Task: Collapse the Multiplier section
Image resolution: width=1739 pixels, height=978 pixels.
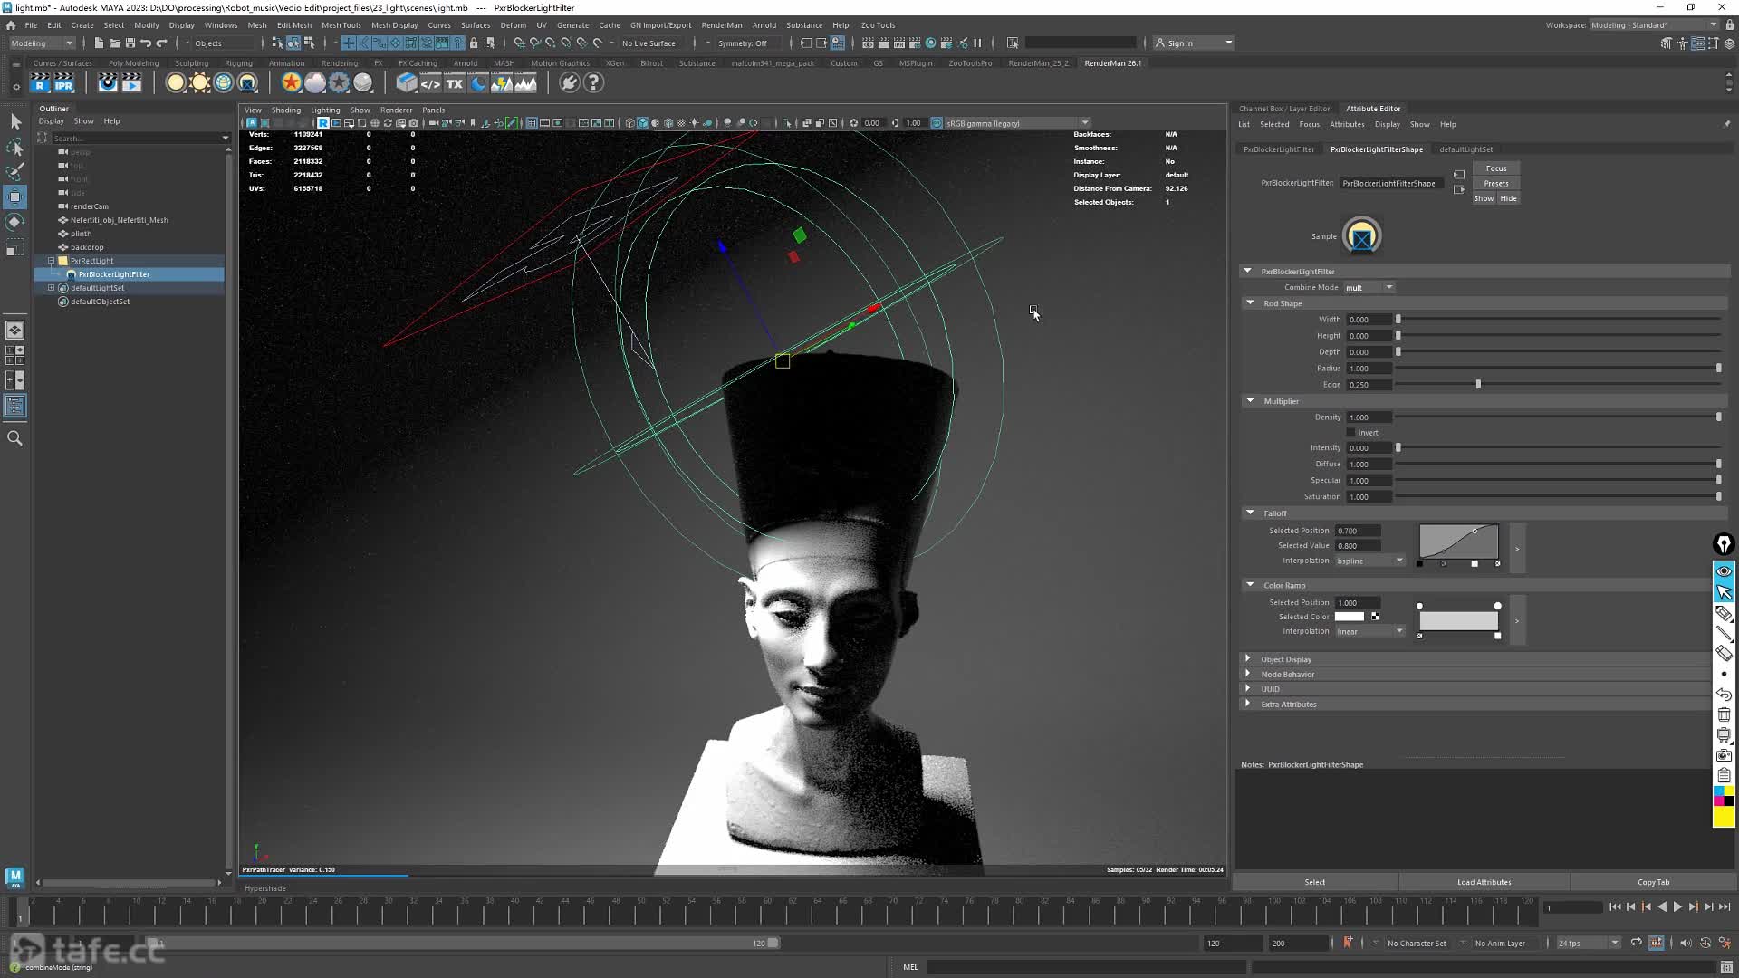Action: tap(1251, 401)
